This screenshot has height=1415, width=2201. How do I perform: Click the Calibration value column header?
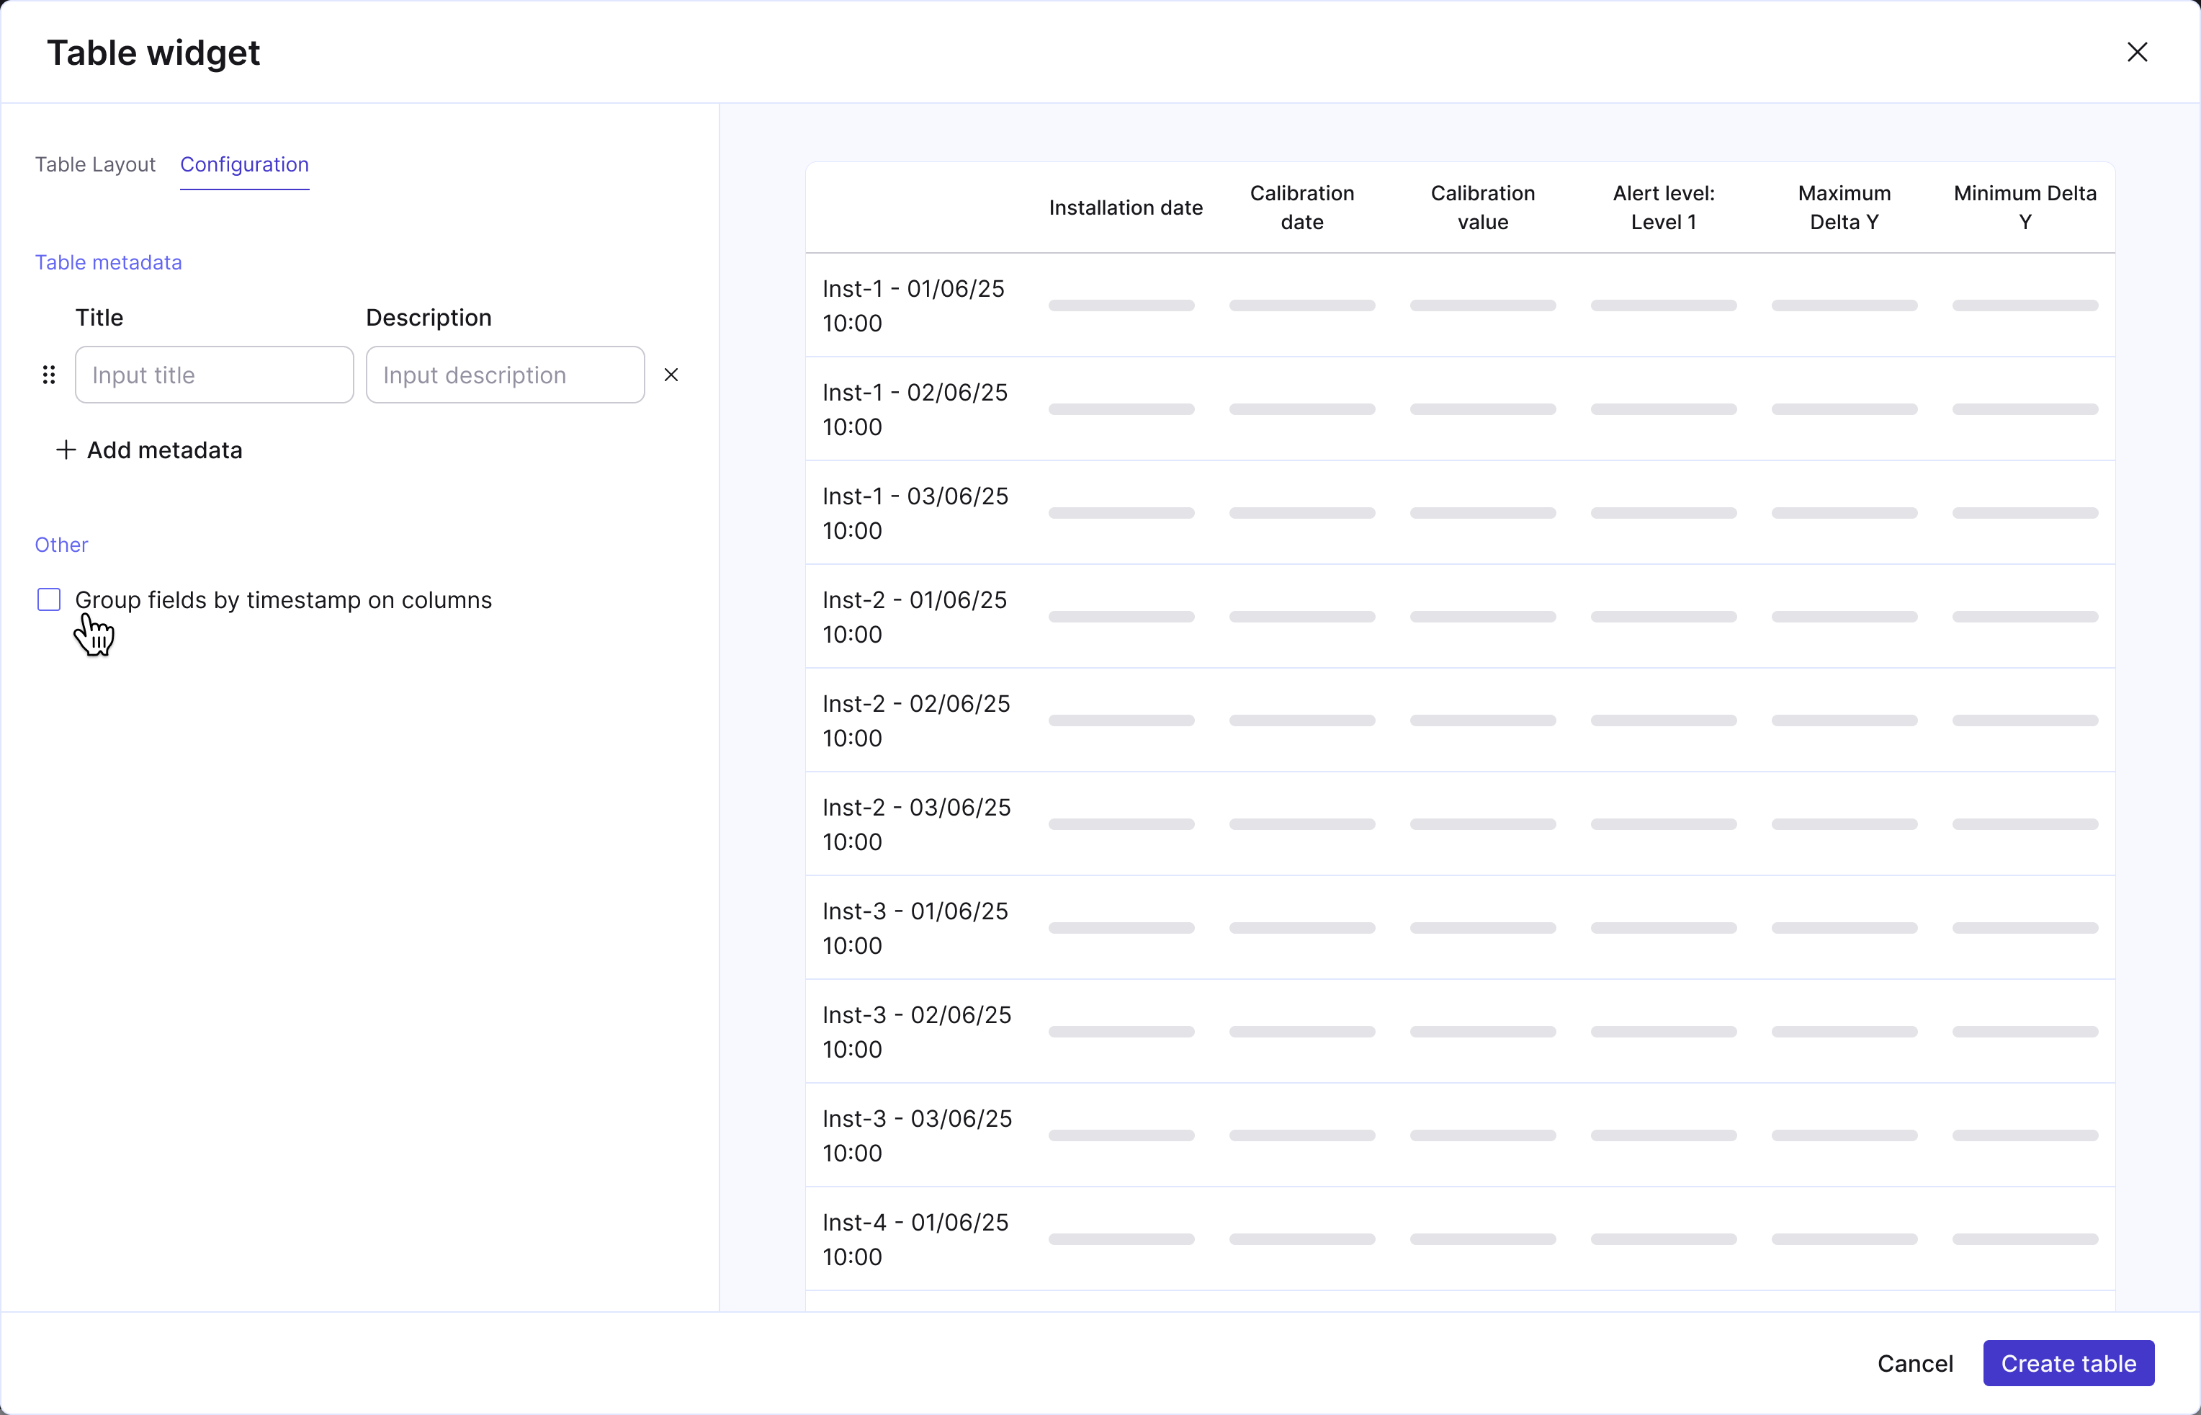click(1482, 207)
